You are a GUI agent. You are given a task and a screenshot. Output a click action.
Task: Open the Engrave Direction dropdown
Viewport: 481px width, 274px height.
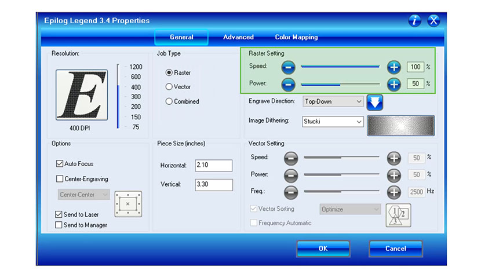point(333,101)
